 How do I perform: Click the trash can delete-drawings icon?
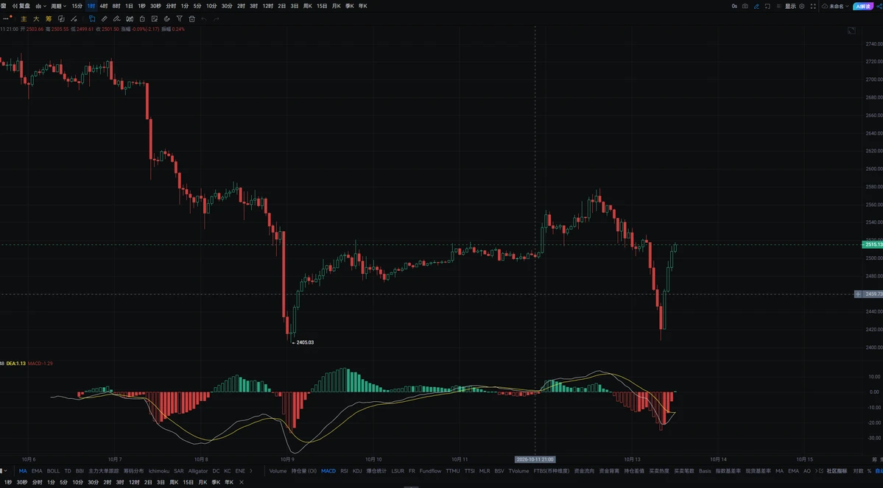click(x=192, y=18)
